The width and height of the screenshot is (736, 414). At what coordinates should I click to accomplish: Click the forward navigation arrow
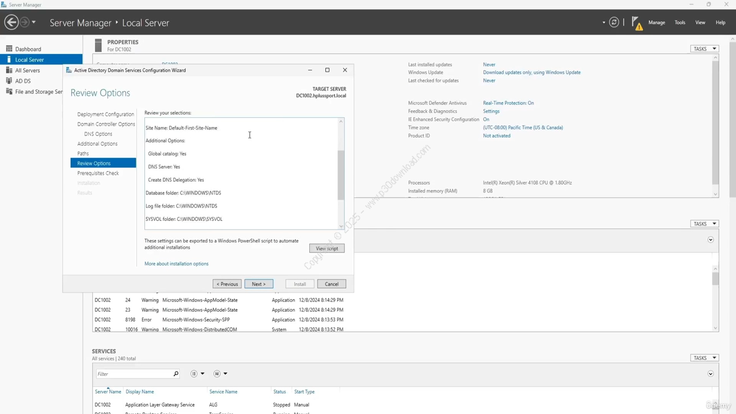(x=24, y=22)
